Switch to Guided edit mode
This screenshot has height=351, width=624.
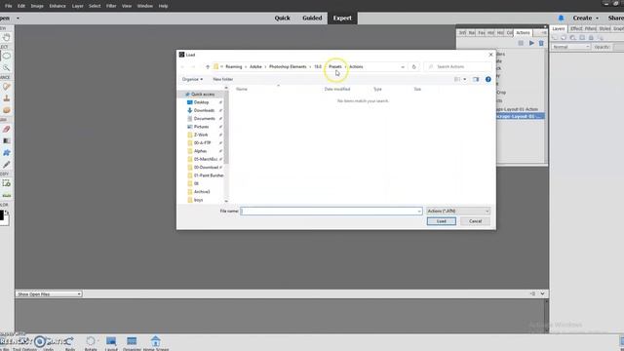[x=312, y=18]
